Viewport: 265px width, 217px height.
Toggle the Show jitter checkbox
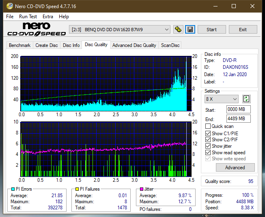coord(208,146)
